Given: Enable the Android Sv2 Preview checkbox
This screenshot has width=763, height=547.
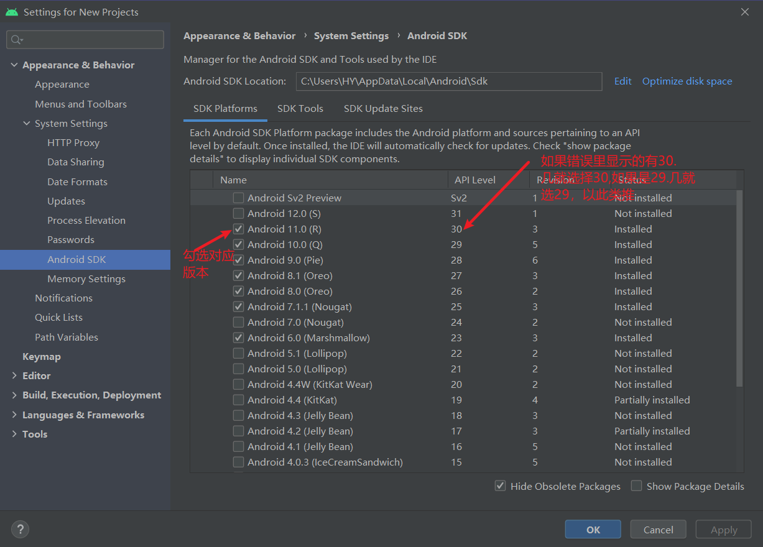Looking at the screenshot, I should pyautogui.click(x=238, y=198).
